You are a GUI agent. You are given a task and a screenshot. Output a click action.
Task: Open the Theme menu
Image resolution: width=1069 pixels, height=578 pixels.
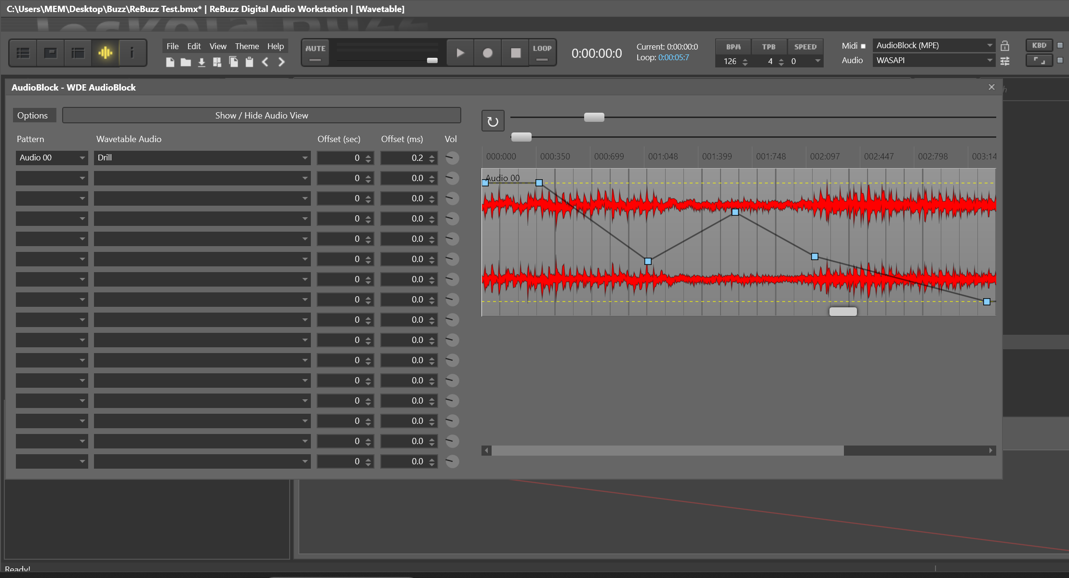247,46
